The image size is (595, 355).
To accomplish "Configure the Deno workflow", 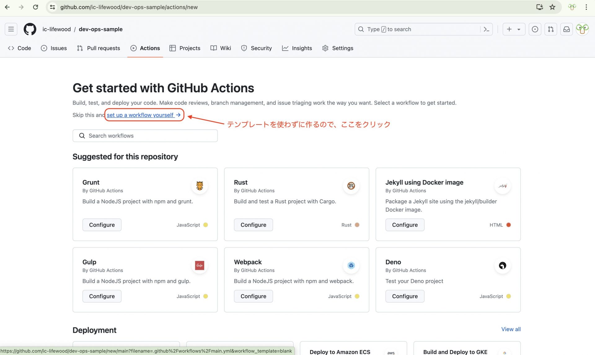I will 404,296.
